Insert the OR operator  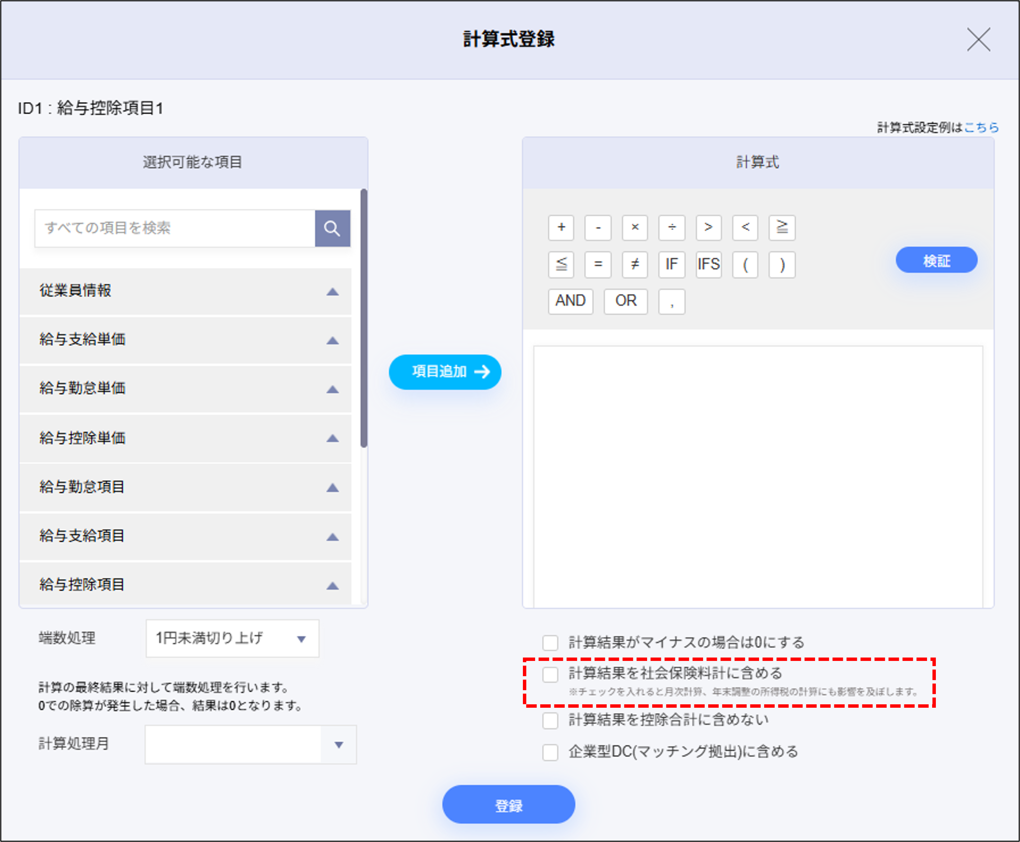[x=625, y=301]
